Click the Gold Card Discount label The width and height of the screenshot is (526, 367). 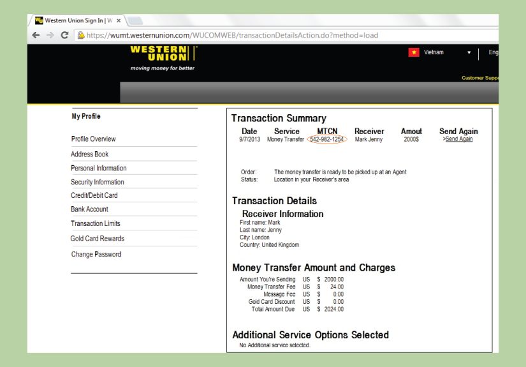pos(272,301)
